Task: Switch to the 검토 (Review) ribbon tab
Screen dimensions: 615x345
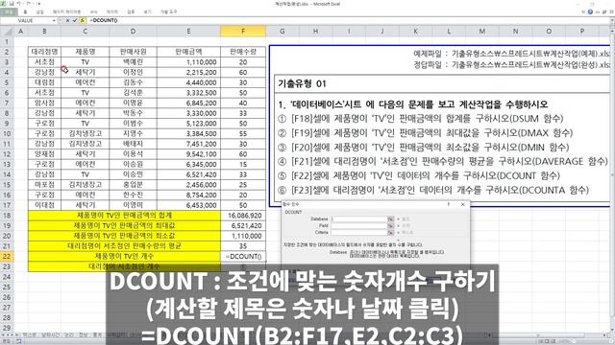Action: (131, 12)
